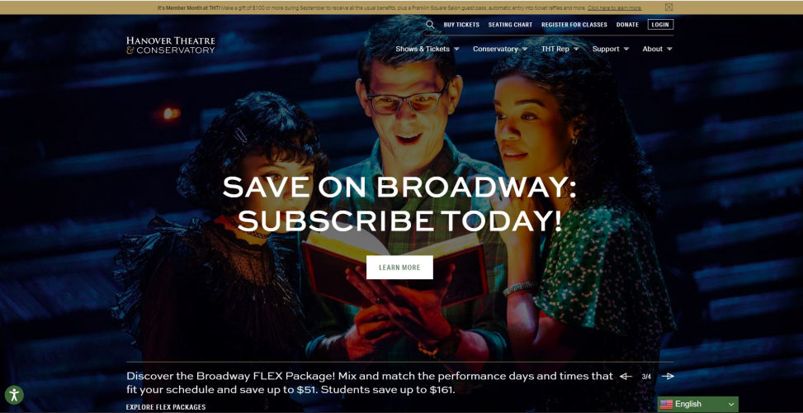Click the Donate link
Viewport: 803px width, 413px height.
[x=627, y=25]
